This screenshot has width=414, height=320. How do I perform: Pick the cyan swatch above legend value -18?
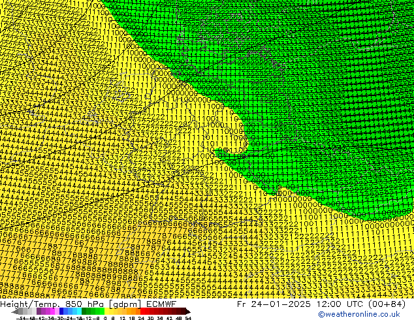[80, 312]
